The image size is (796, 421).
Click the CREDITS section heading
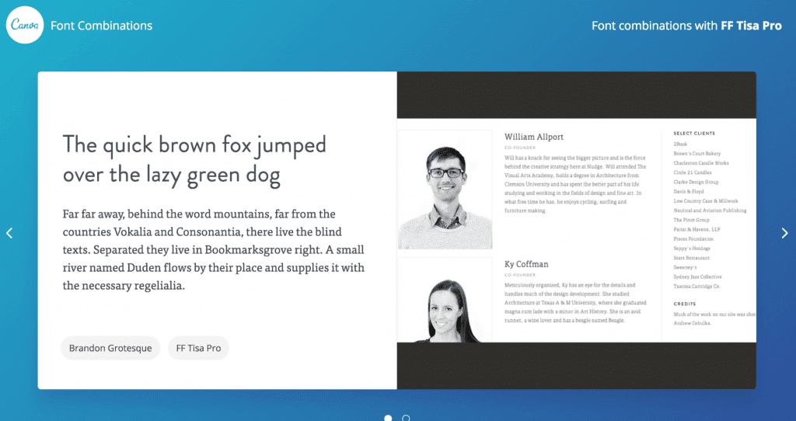[x=684, y=304]
